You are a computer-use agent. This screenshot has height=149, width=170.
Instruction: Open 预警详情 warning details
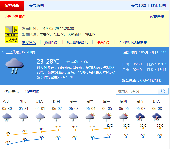(x=157, y=17)
